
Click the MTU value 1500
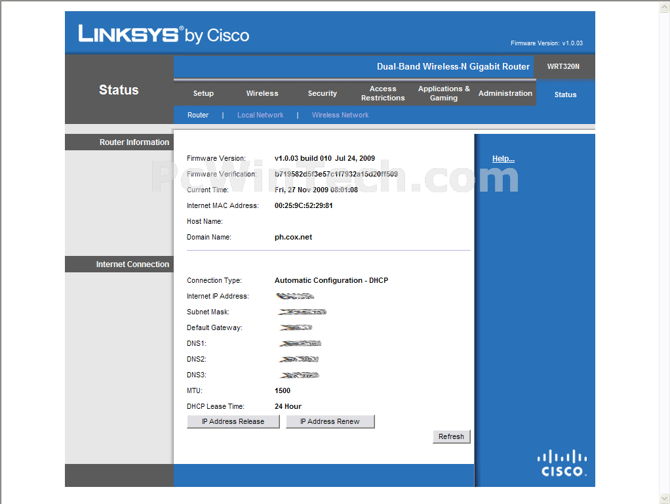click(x=283, y=390)
